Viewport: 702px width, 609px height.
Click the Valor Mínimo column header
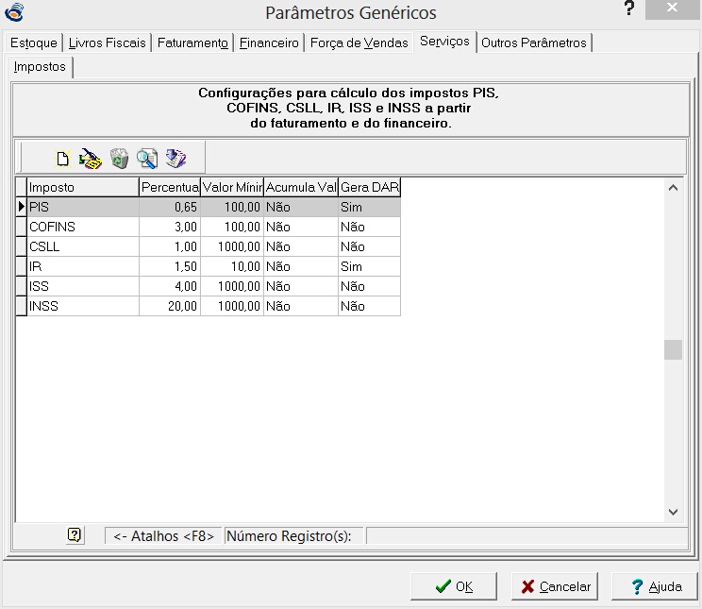pos(232,187)
